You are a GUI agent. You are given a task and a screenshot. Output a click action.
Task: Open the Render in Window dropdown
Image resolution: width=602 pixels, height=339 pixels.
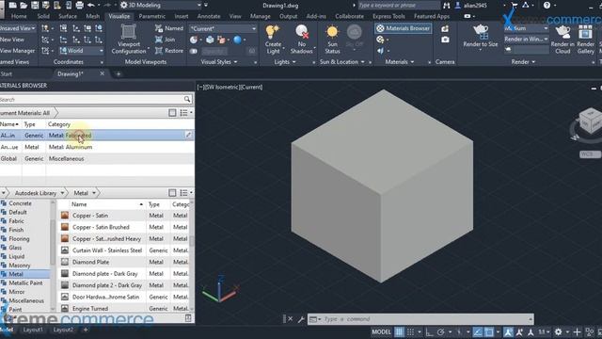(527, 40)
